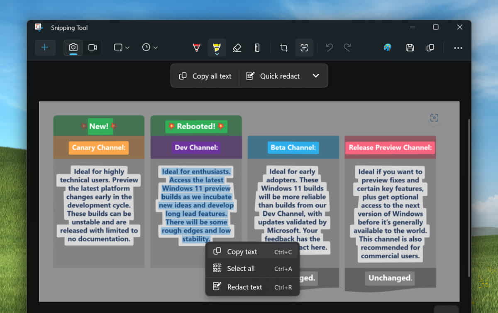Click the scan icon in the snip's corner

pyautogui.click(x=434, y=118)
